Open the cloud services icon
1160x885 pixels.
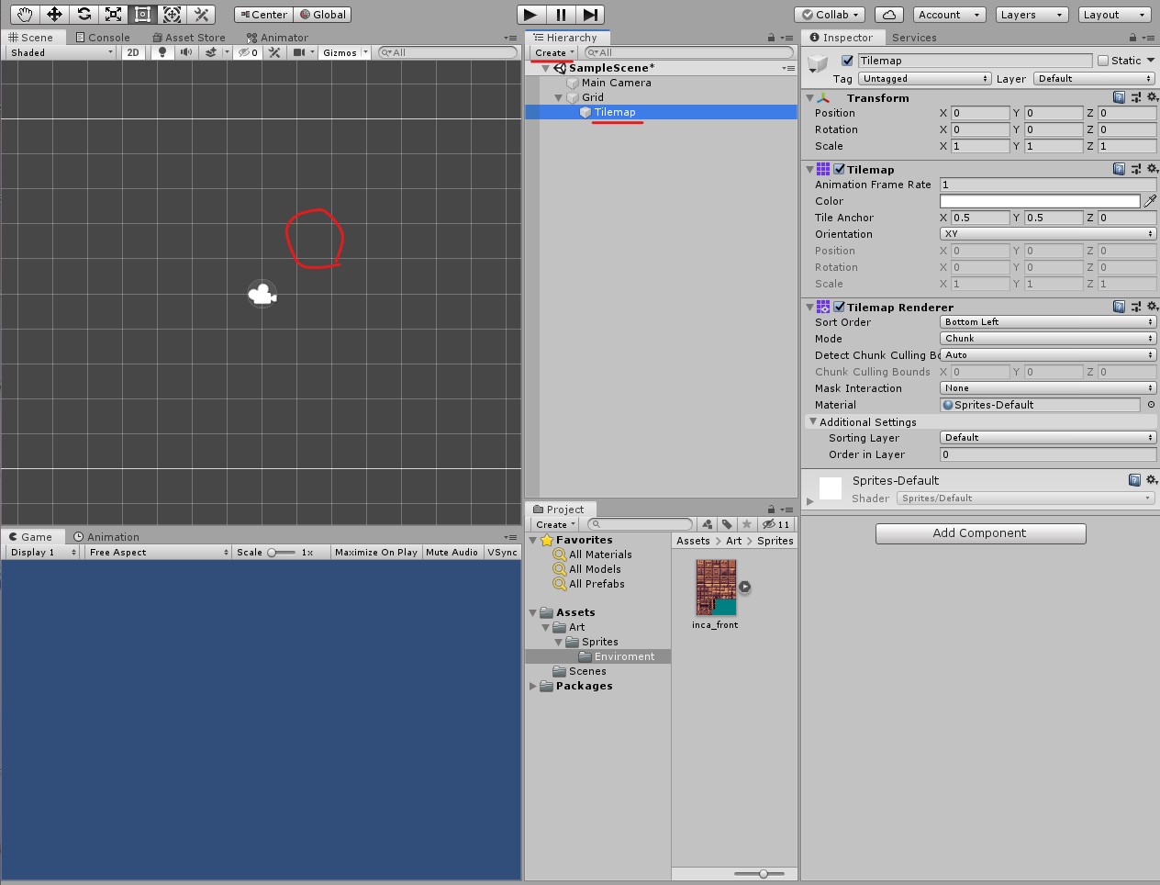tap(888, 14)
